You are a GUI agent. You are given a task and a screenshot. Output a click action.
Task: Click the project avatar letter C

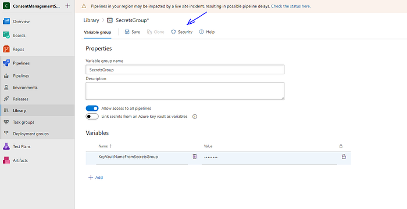point(6,6)
